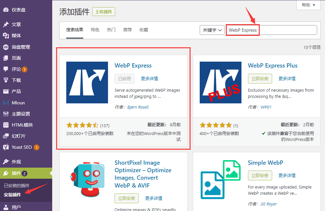Click the 插件 update count badge
The image size is (325, 211).
click(24, 173)
